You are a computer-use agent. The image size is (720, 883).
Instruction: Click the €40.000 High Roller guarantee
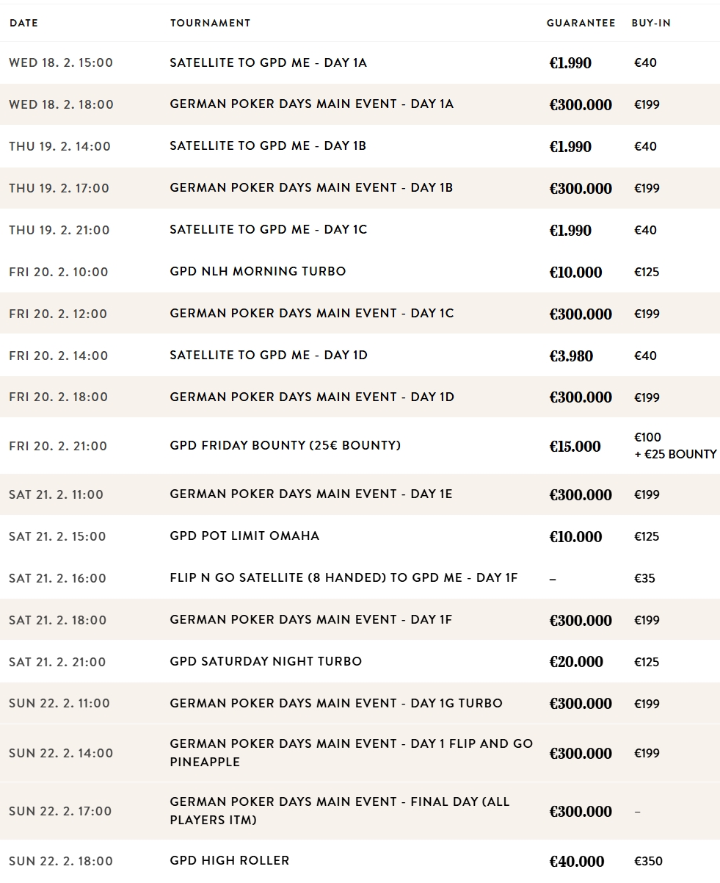576,861
